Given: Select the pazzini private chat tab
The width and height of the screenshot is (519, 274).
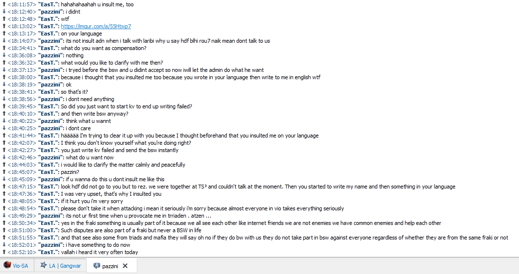Looking at the screenshot, I should point(106,266).
